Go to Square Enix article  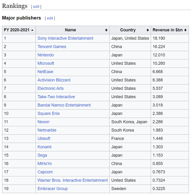(49, 113)
